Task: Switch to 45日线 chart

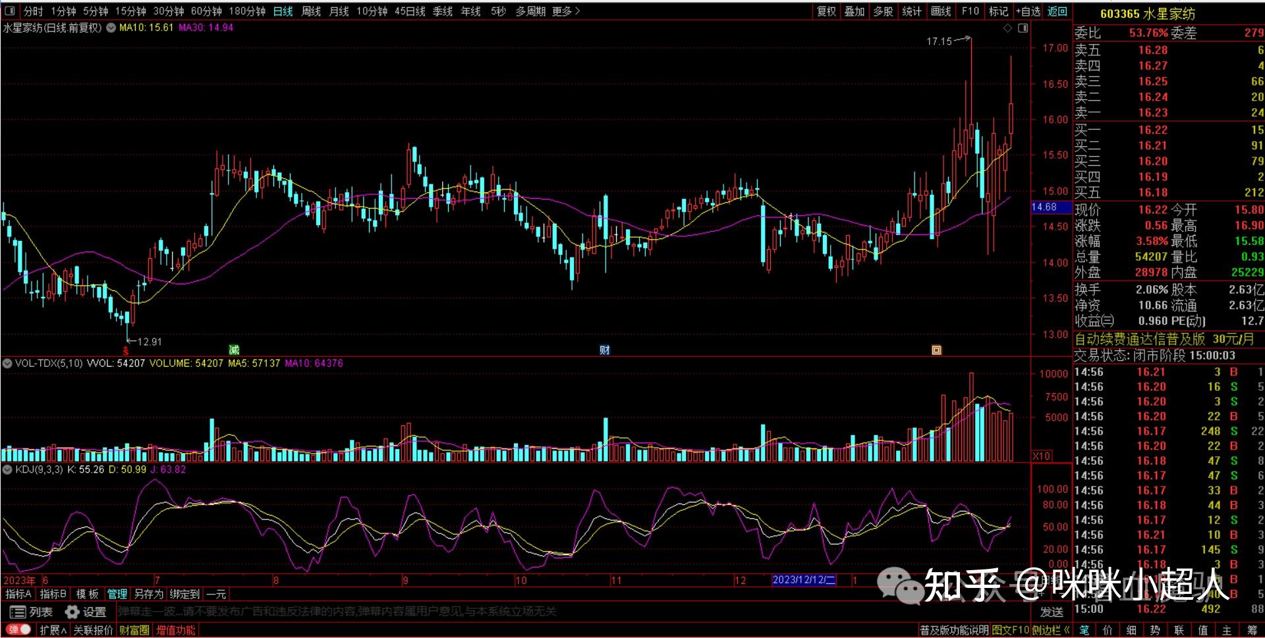Action: tap(410, 11)
